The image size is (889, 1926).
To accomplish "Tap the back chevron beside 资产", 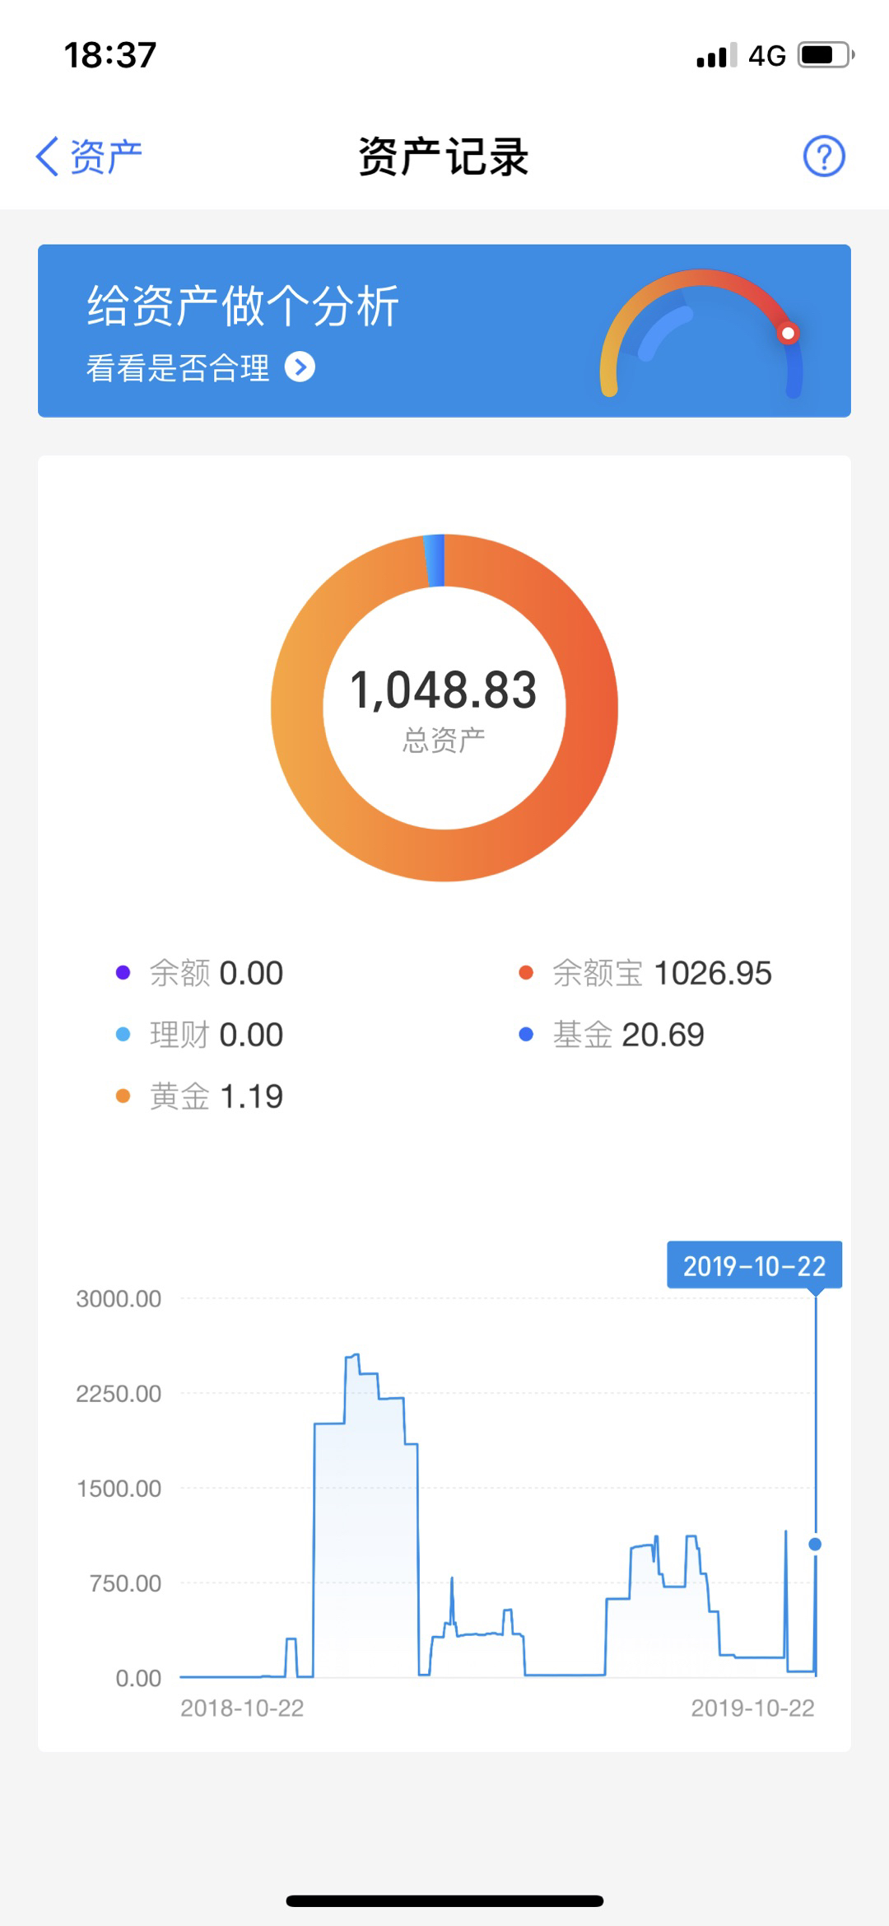I will [48, 156].
